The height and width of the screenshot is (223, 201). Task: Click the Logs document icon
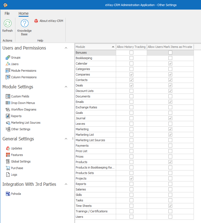point(8,175)
